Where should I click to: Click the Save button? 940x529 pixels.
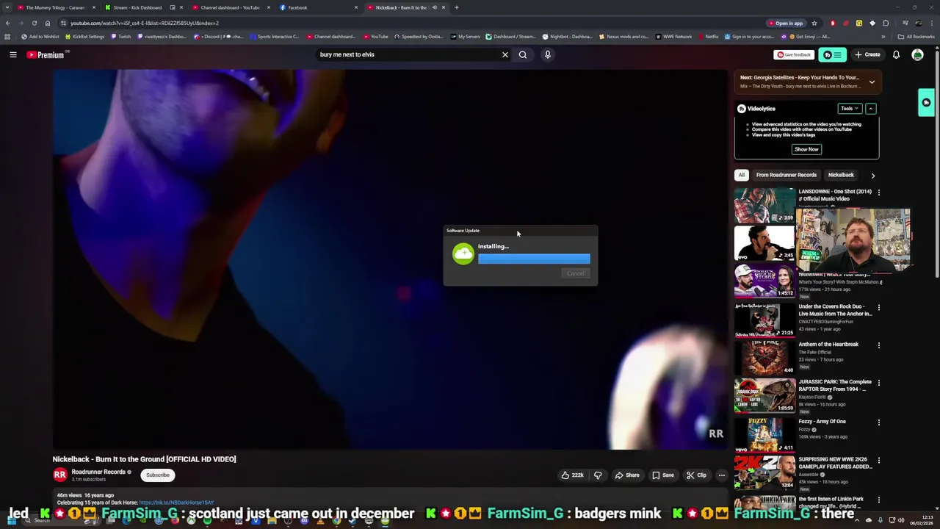663,475
